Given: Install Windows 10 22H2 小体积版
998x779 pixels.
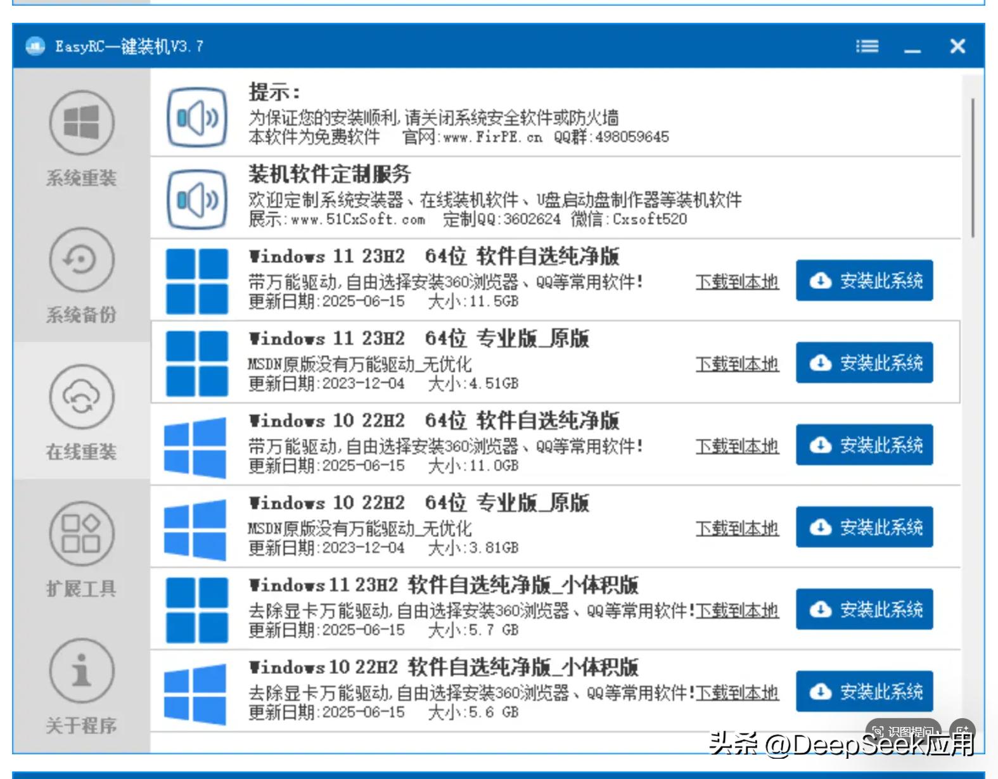Looking at the screenshot, I should click(864, 692).
